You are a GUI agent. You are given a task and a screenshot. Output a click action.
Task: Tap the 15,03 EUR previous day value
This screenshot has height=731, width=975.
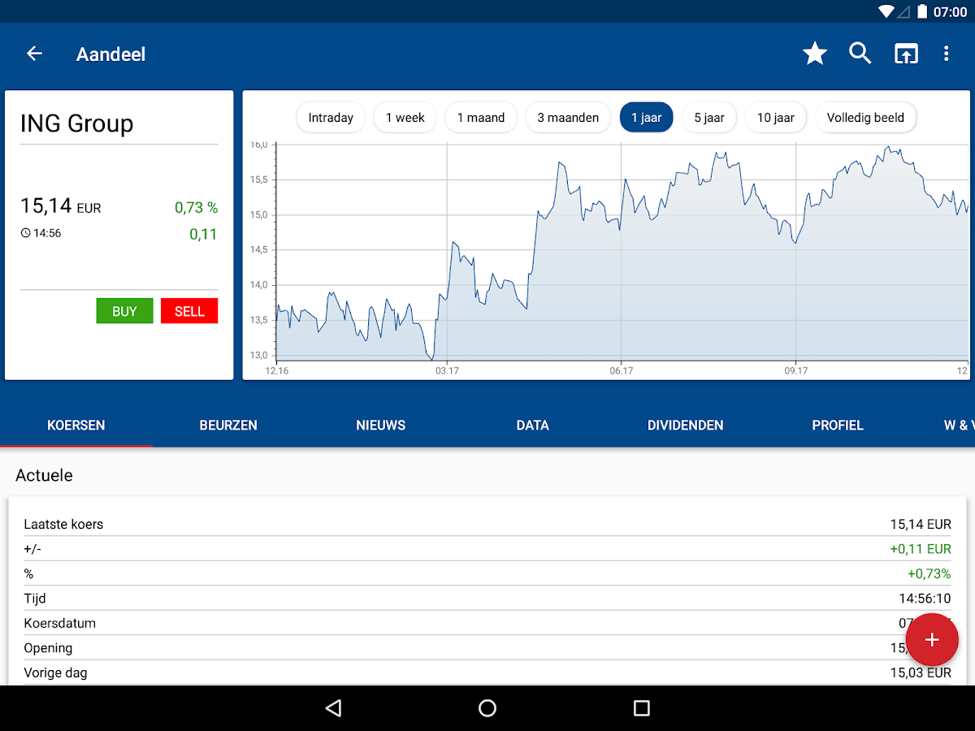921,673
